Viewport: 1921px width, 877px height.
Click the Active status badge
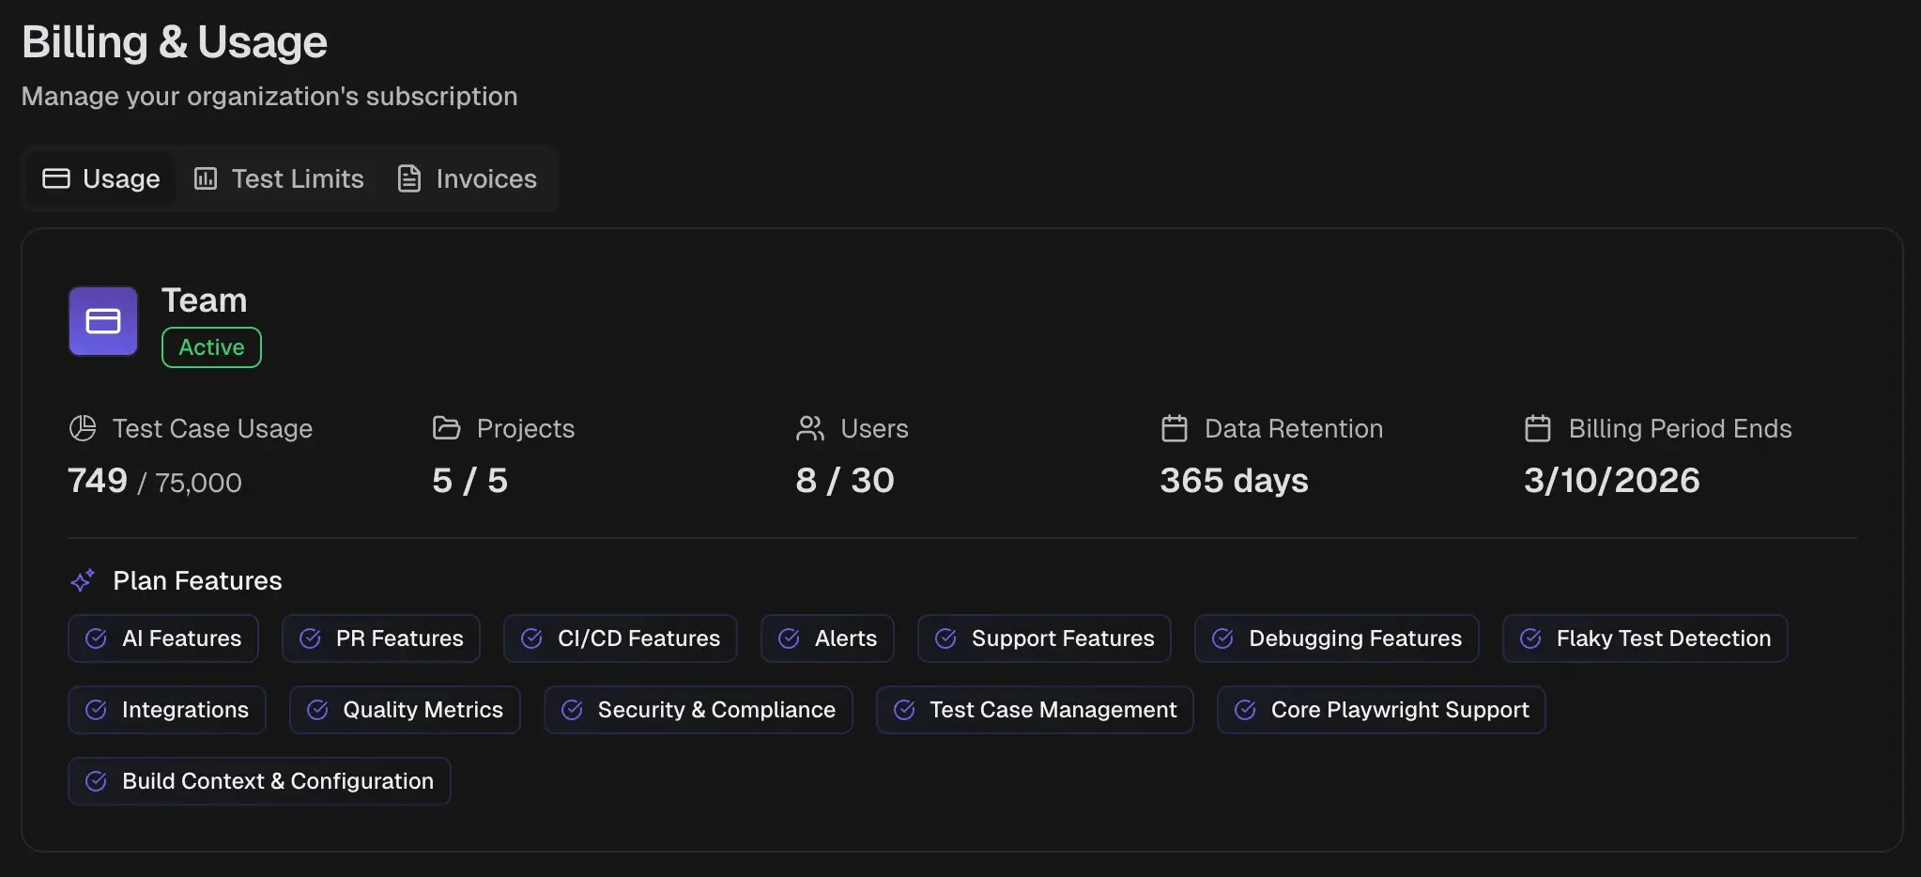click(x=210, y=346)
